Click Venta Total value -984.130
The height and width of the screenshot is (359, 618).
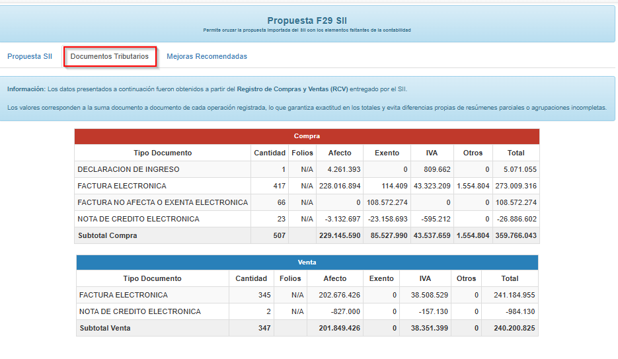point(520,311)
